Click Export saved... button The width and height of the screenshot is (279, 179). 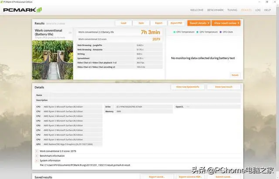157,177
